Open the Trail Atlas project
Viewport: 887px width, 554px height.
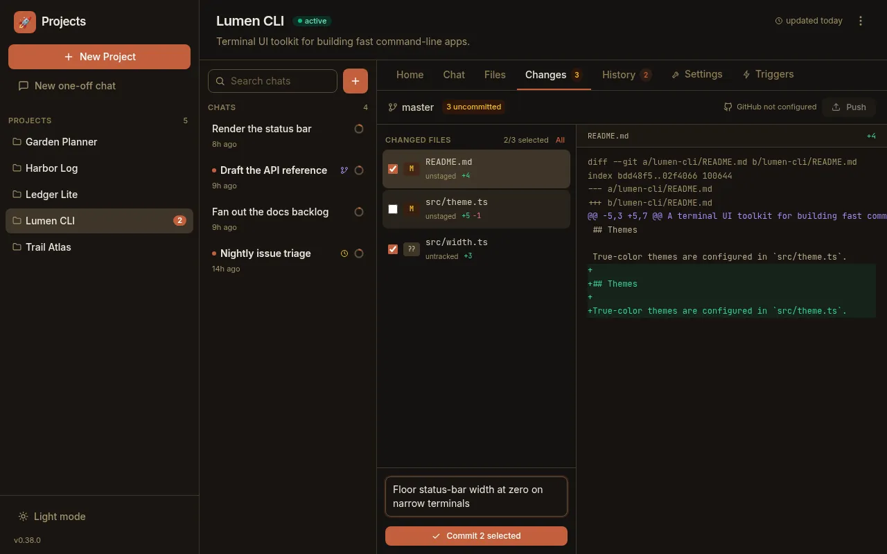(99, 247)
